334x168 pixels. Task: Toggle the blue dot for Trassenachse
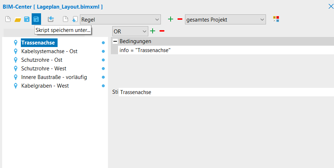point(103,43)
